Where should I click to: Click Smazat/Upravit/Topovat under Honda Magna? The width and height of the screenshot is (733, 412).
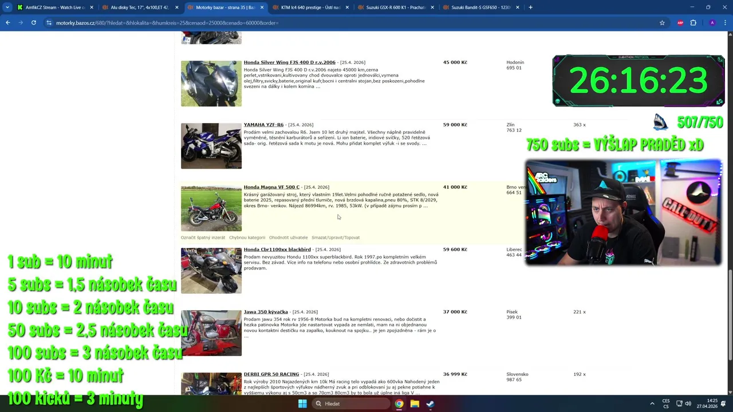pyautogui.click(x=336, y=237)
